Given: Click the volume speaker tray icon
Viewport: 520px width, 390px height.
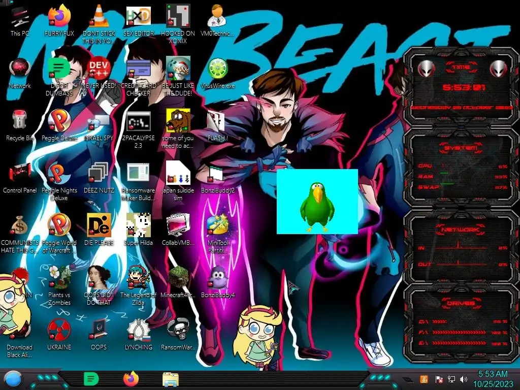Looking at the screenshot, I should 464,379.
